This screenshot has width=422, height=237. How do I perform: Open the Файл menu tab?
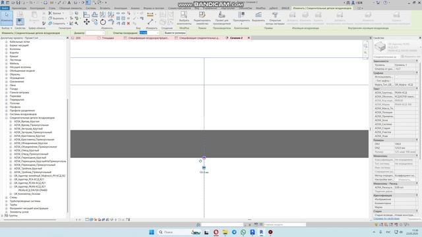(x=5, y=9)
